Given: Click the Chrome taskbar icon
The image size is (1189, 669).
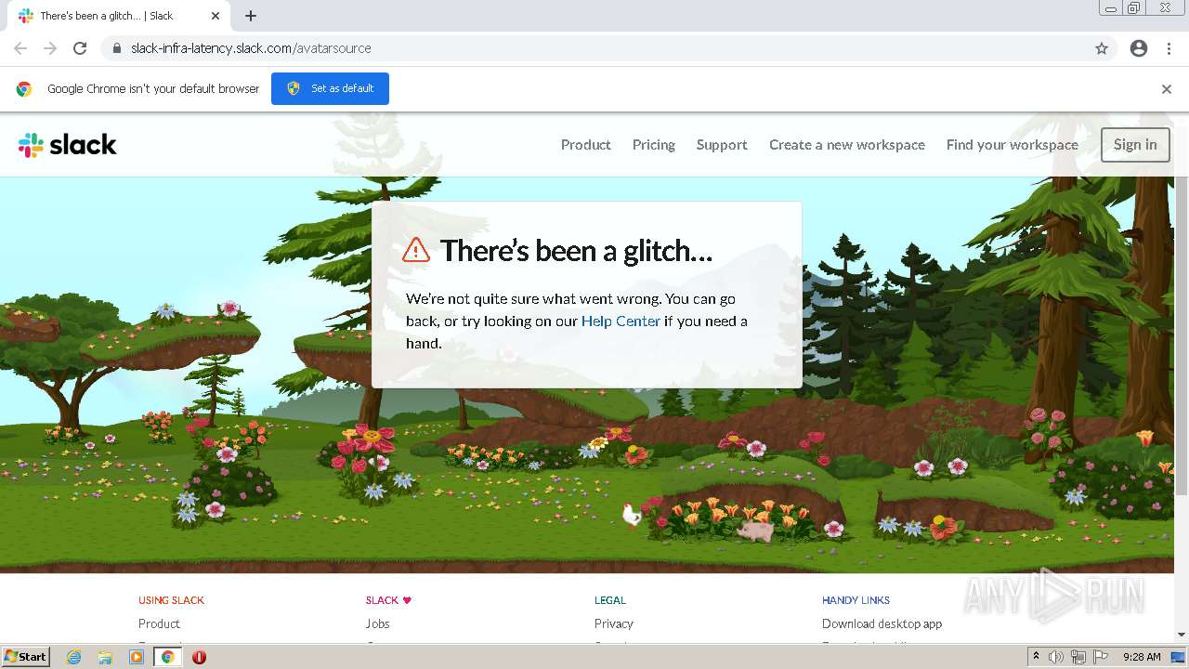Looking at the screenshot, I should pos(167,657).
